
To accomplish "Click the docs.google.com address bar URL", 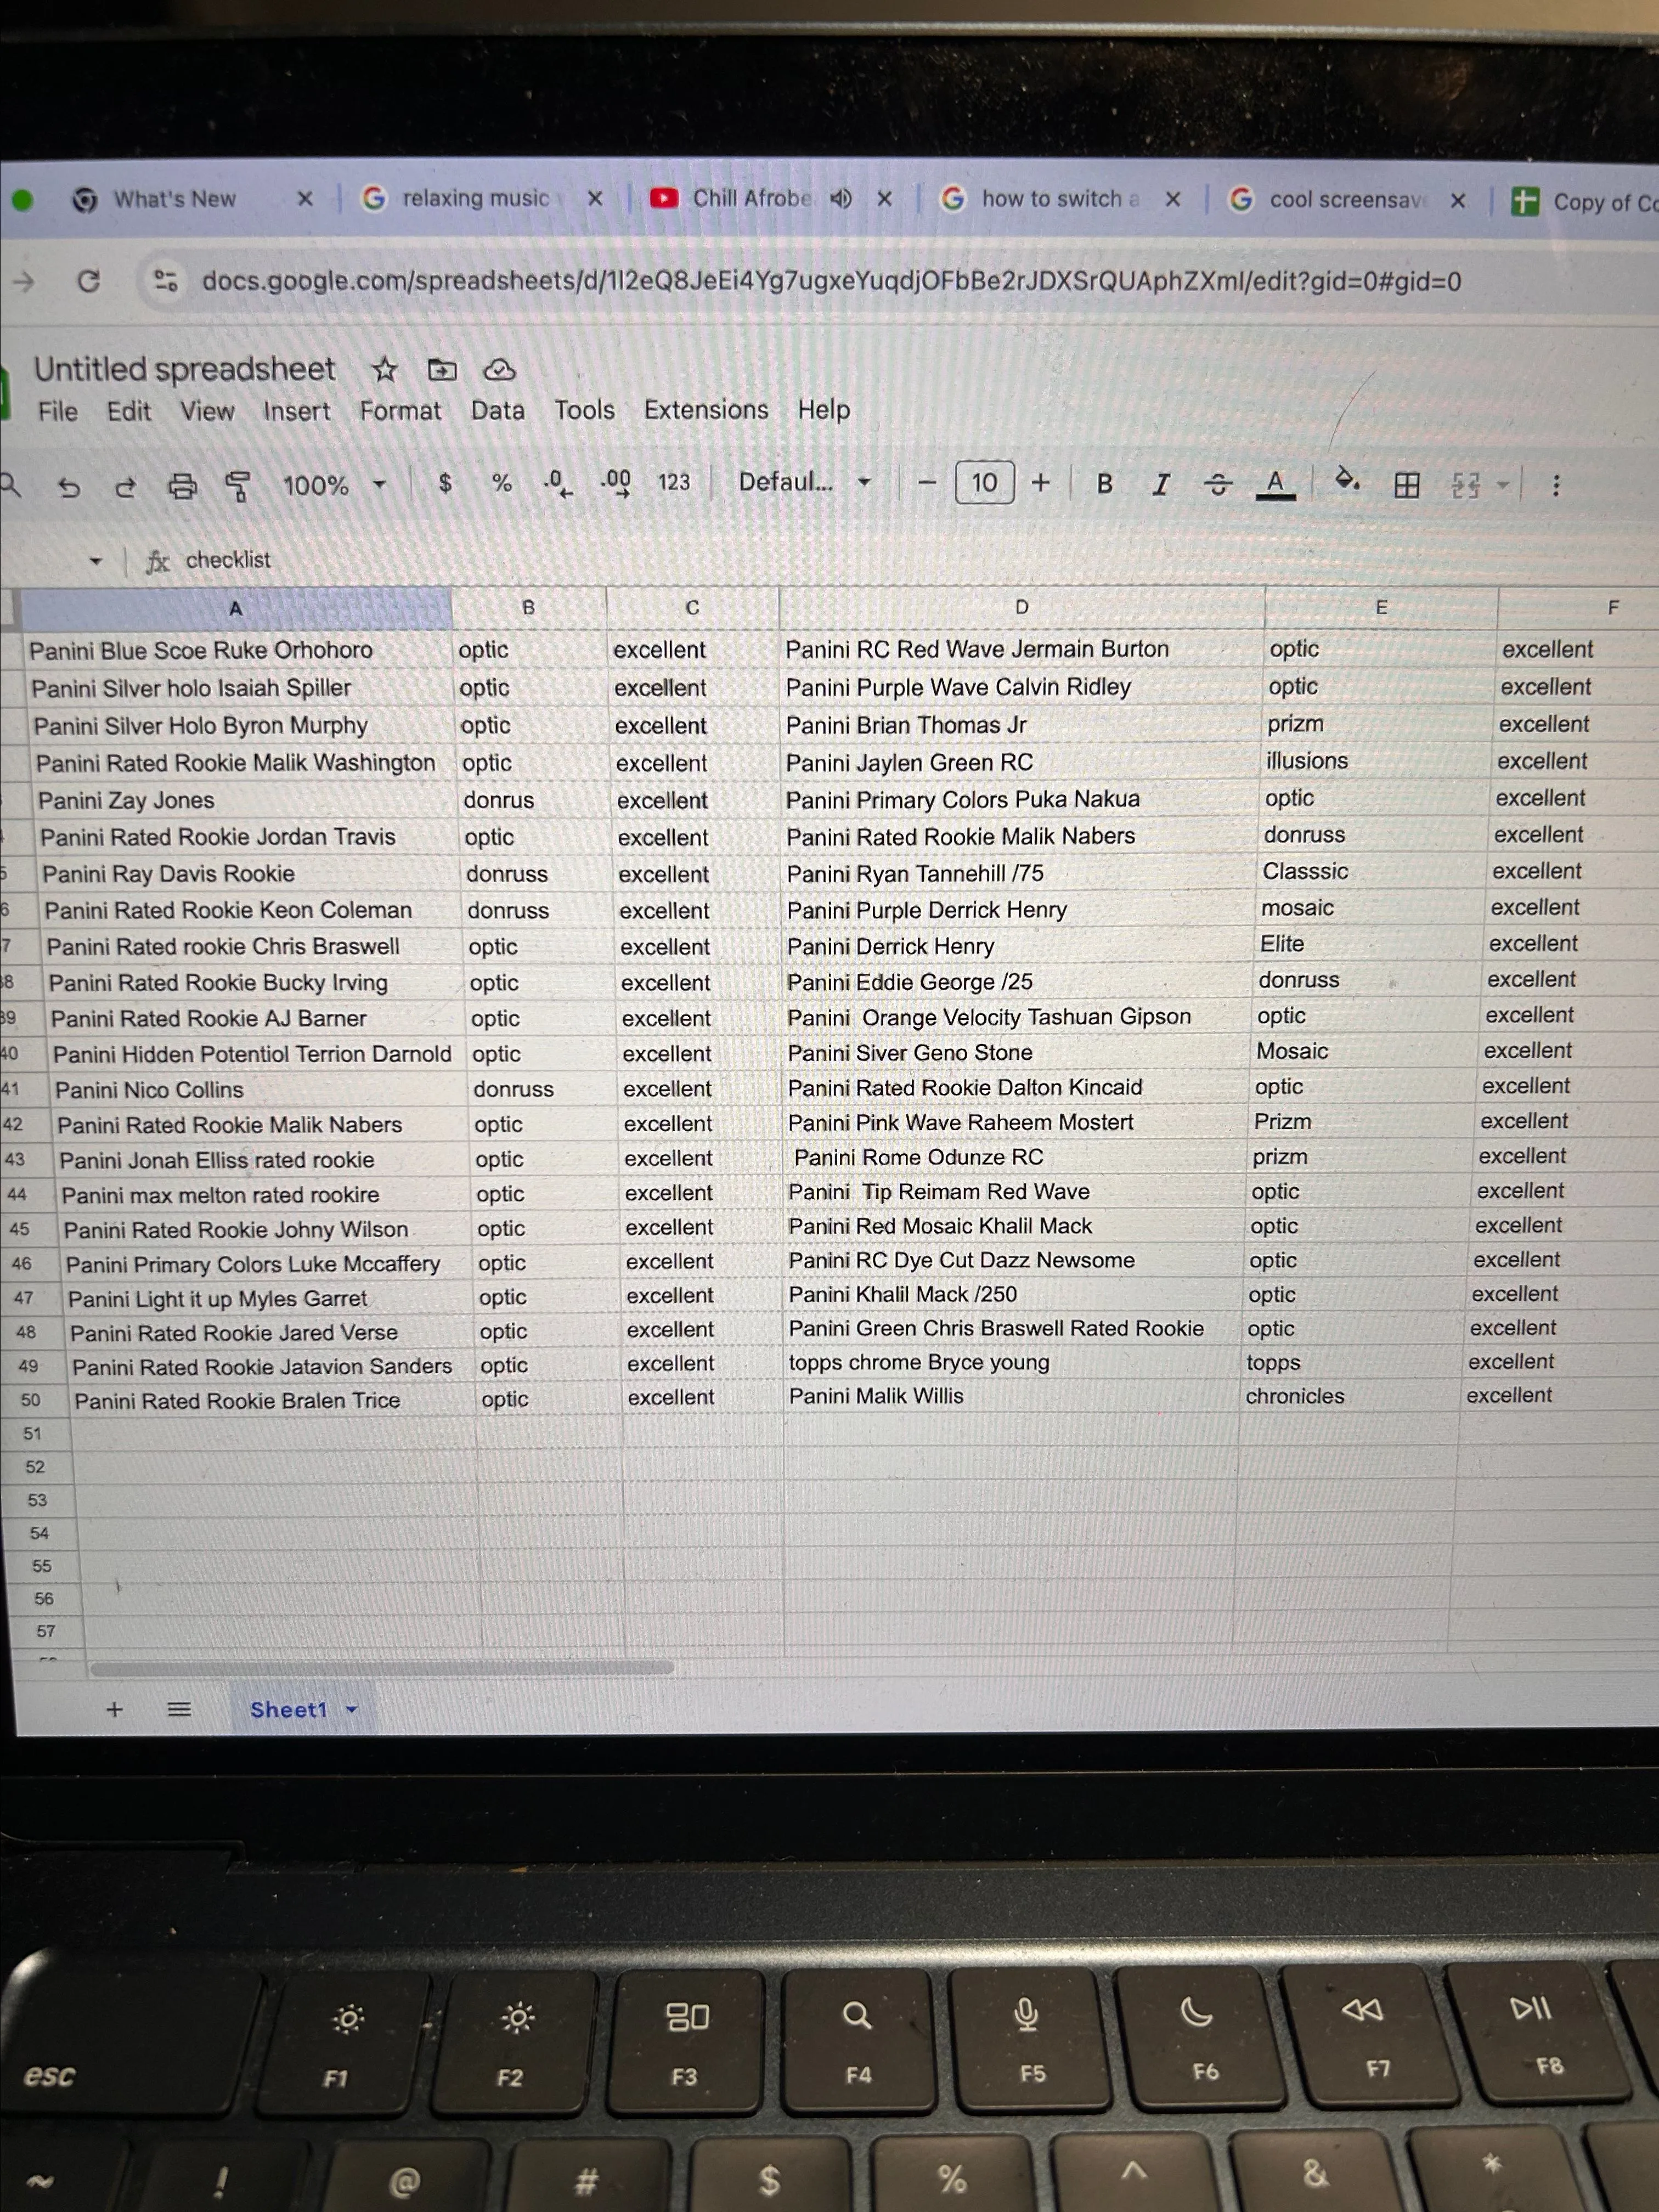I will click(x=831, y=281).
